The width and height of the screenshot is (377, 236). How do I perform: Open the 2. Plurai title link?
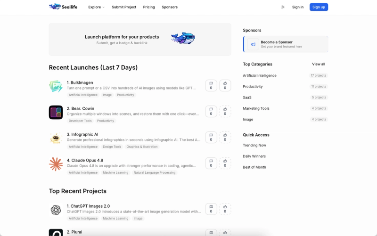[74, 232]
